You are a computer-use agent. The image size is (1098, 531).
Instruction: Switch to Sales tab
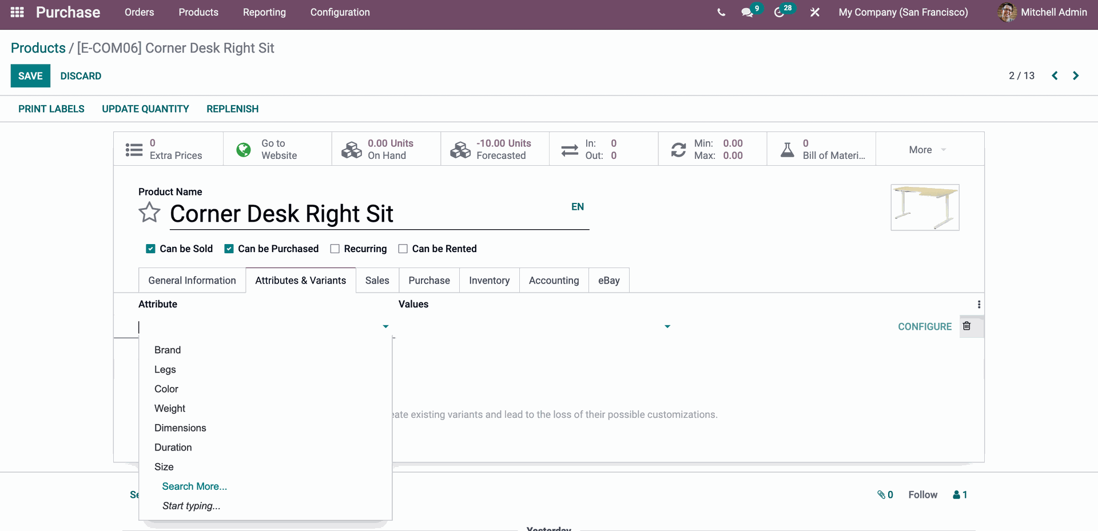point(377,280)
